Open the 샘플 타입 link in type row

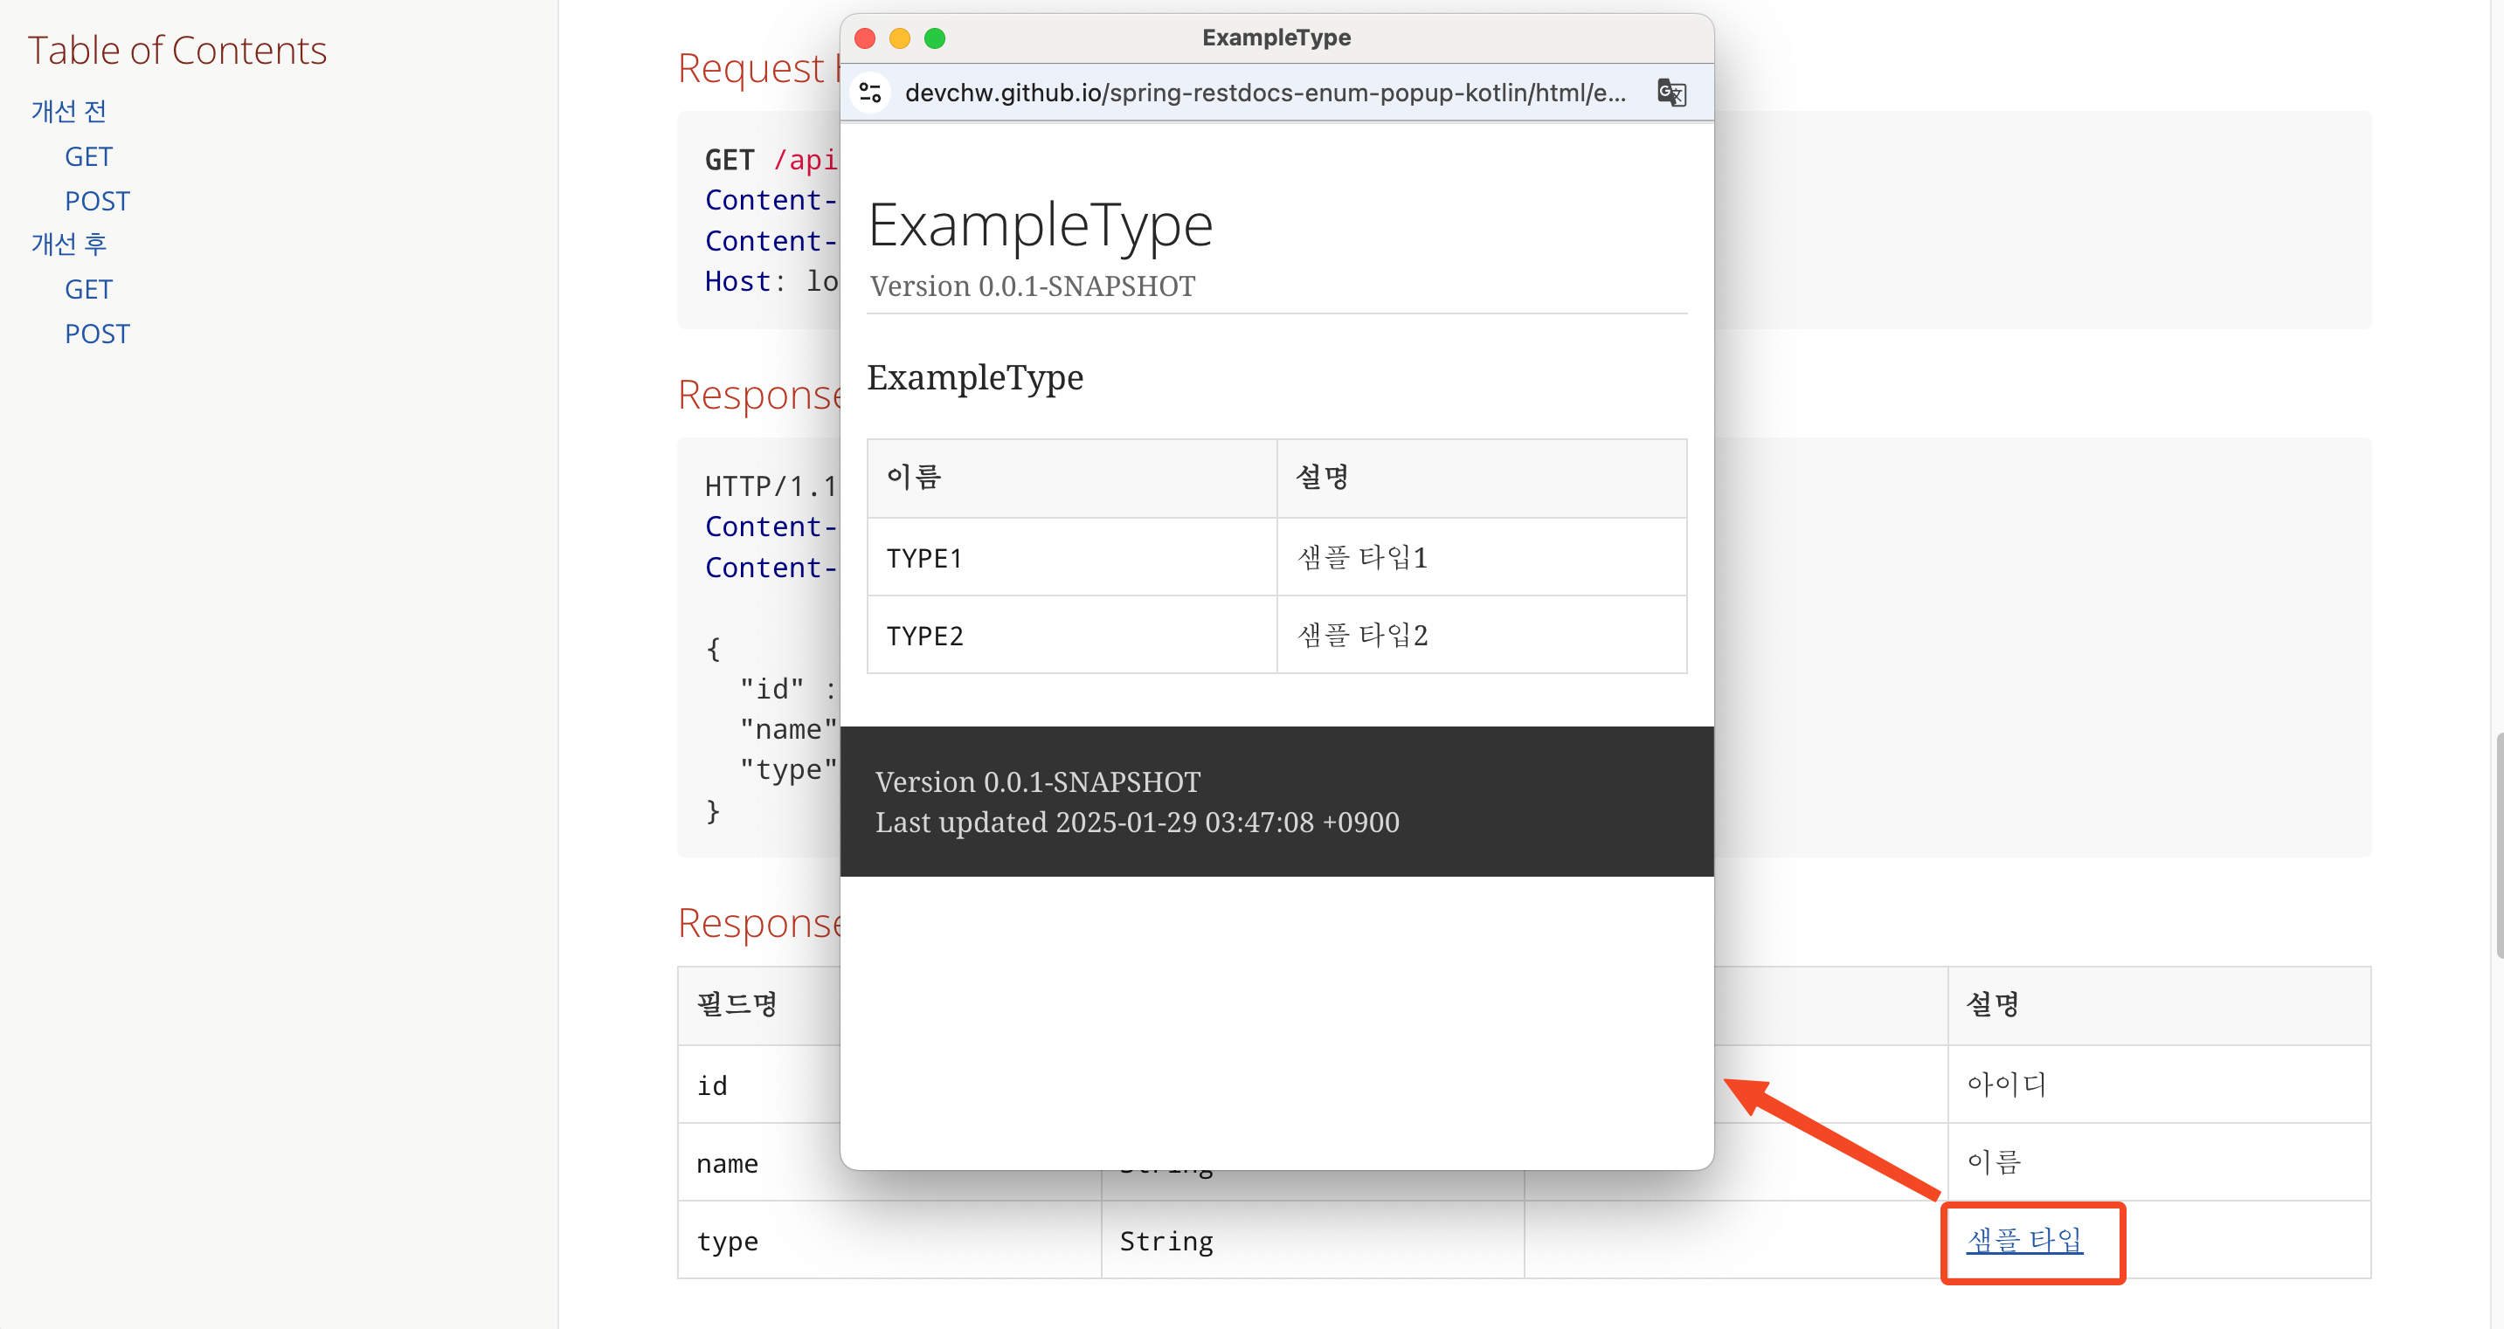(x=2023, y=1240)
